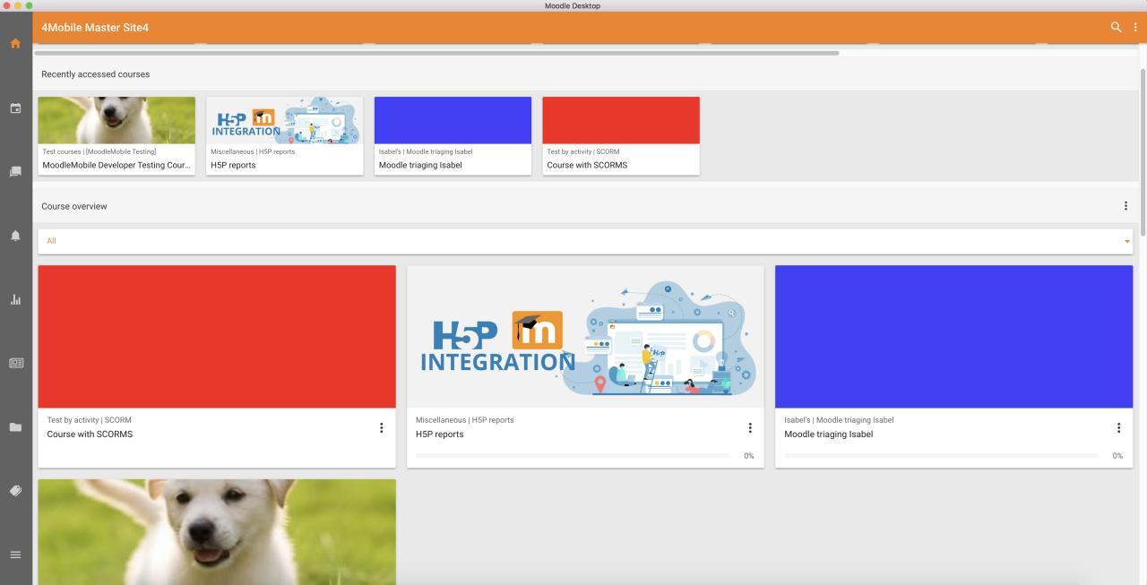
Task: Click the H5P Integration course banner
Action: pos(585,336)
